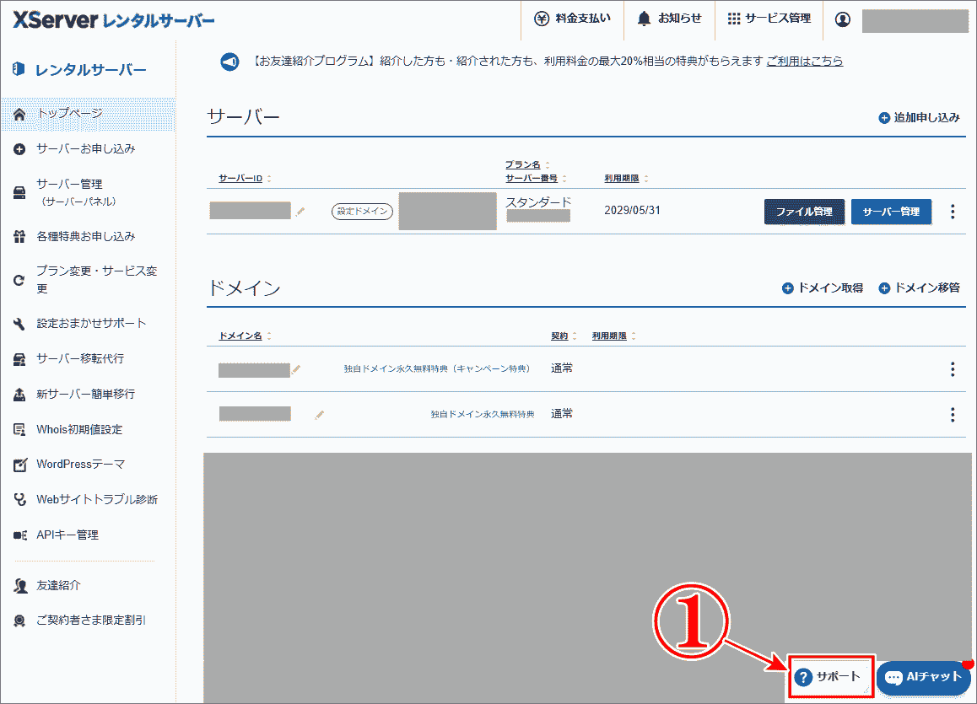Click ドメイン移管 link
The image size is (977, 704).
pos(919,288)
